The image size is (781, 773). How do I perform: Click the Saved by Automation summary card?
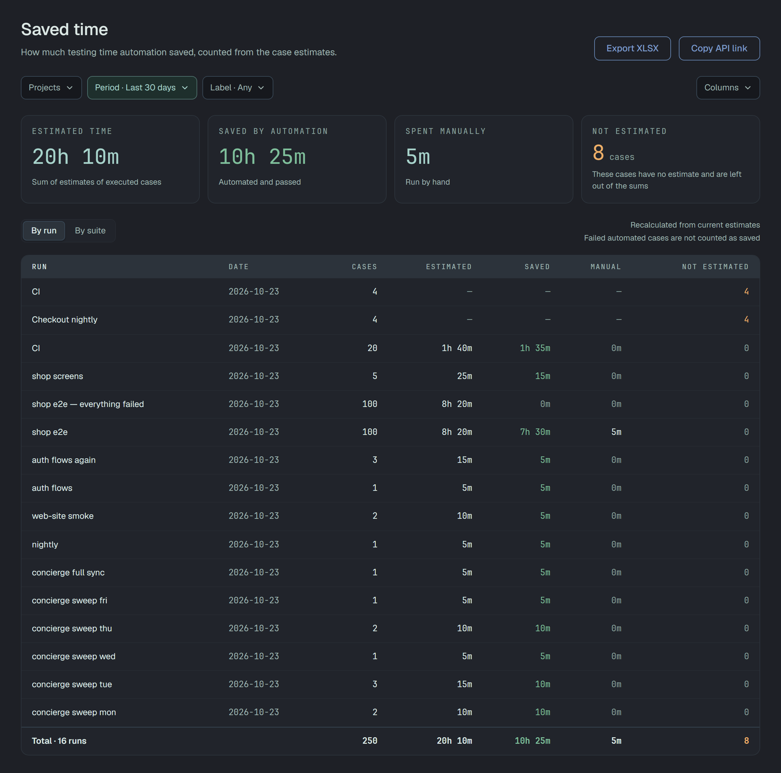point(297,159)
